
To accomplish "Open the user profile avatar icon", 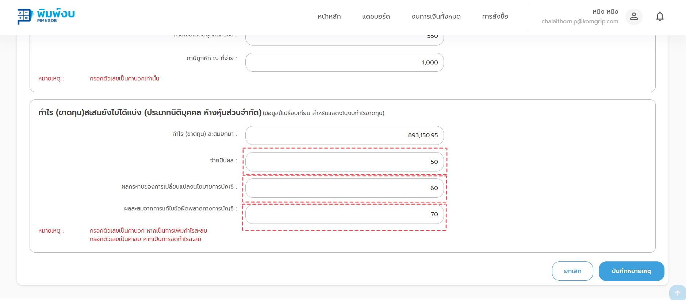I will tap(634, 16).
